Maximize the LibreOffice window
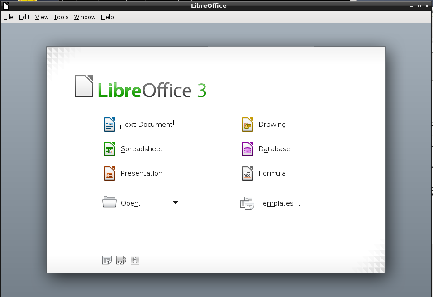This screenshot has width=433, height=297. [419, 6]
